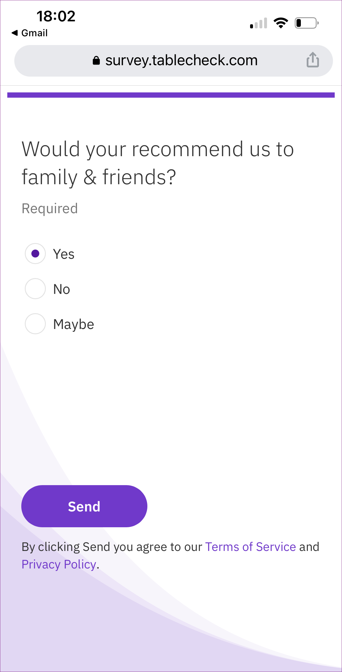Tap the share icon in address bar
This screenshot has height=672, width=342.
point(313,60)
